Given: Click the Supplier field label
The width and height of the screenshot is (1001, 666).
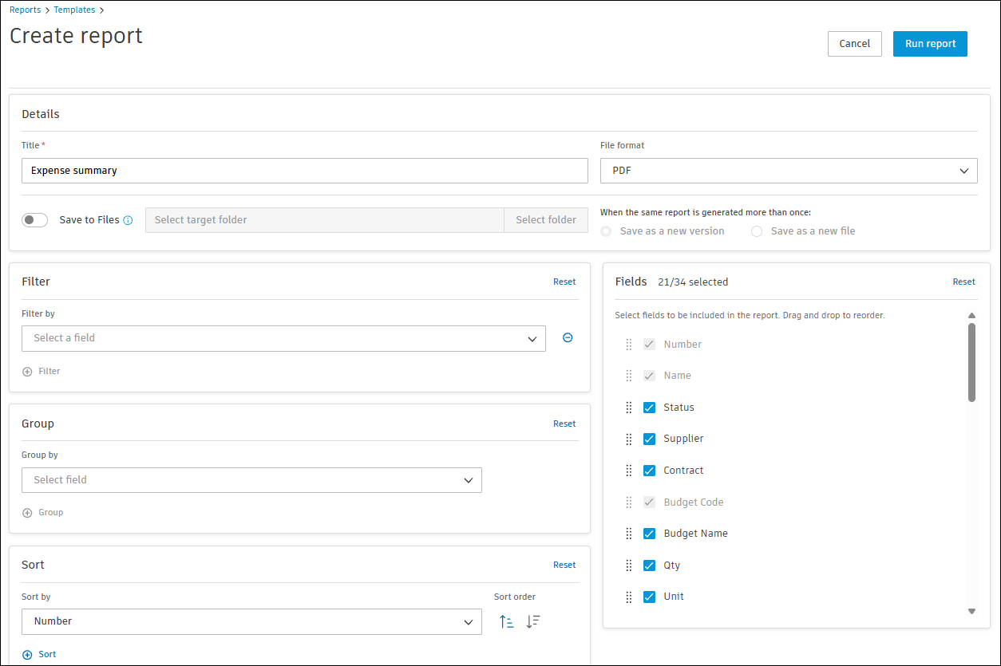Looking at the screenshot, I should click(x=683, y=439).
